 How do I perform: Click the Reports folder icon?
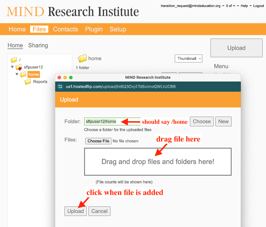point(28,82)
